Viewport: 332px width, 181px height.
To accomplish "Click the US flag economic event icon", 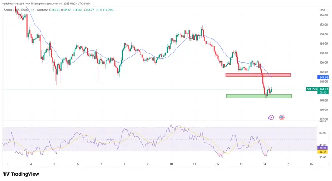I will pos(282,117).
